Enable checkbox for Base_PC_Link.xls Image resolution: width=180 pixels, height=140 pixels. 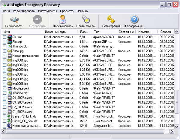point(4,116)
